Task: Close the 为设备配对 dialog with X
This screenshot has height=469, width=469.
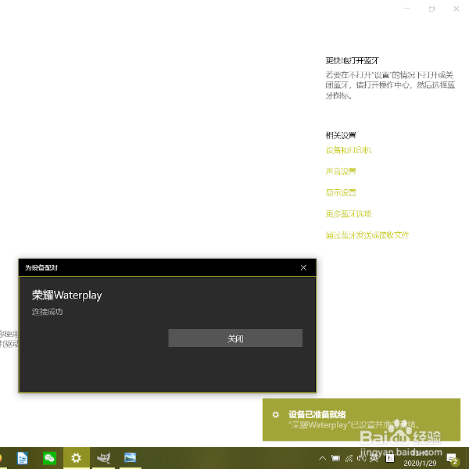Action: point(303,267)
